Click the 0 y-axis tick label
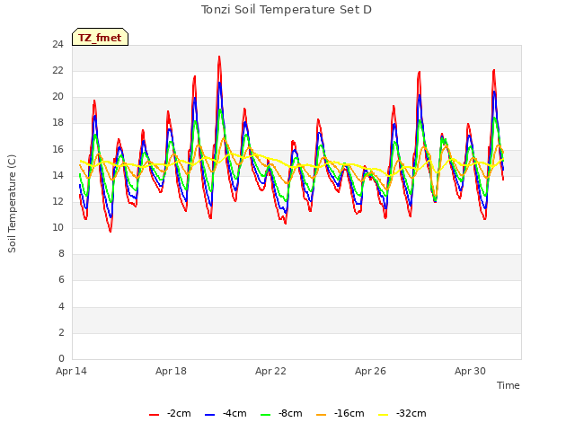 click(61, 358)
